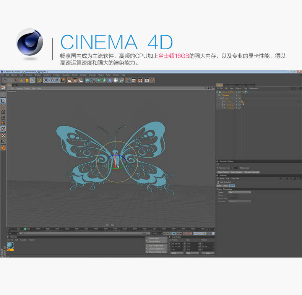
Task: Toggle visibility dot of top object
Action: 237,92
